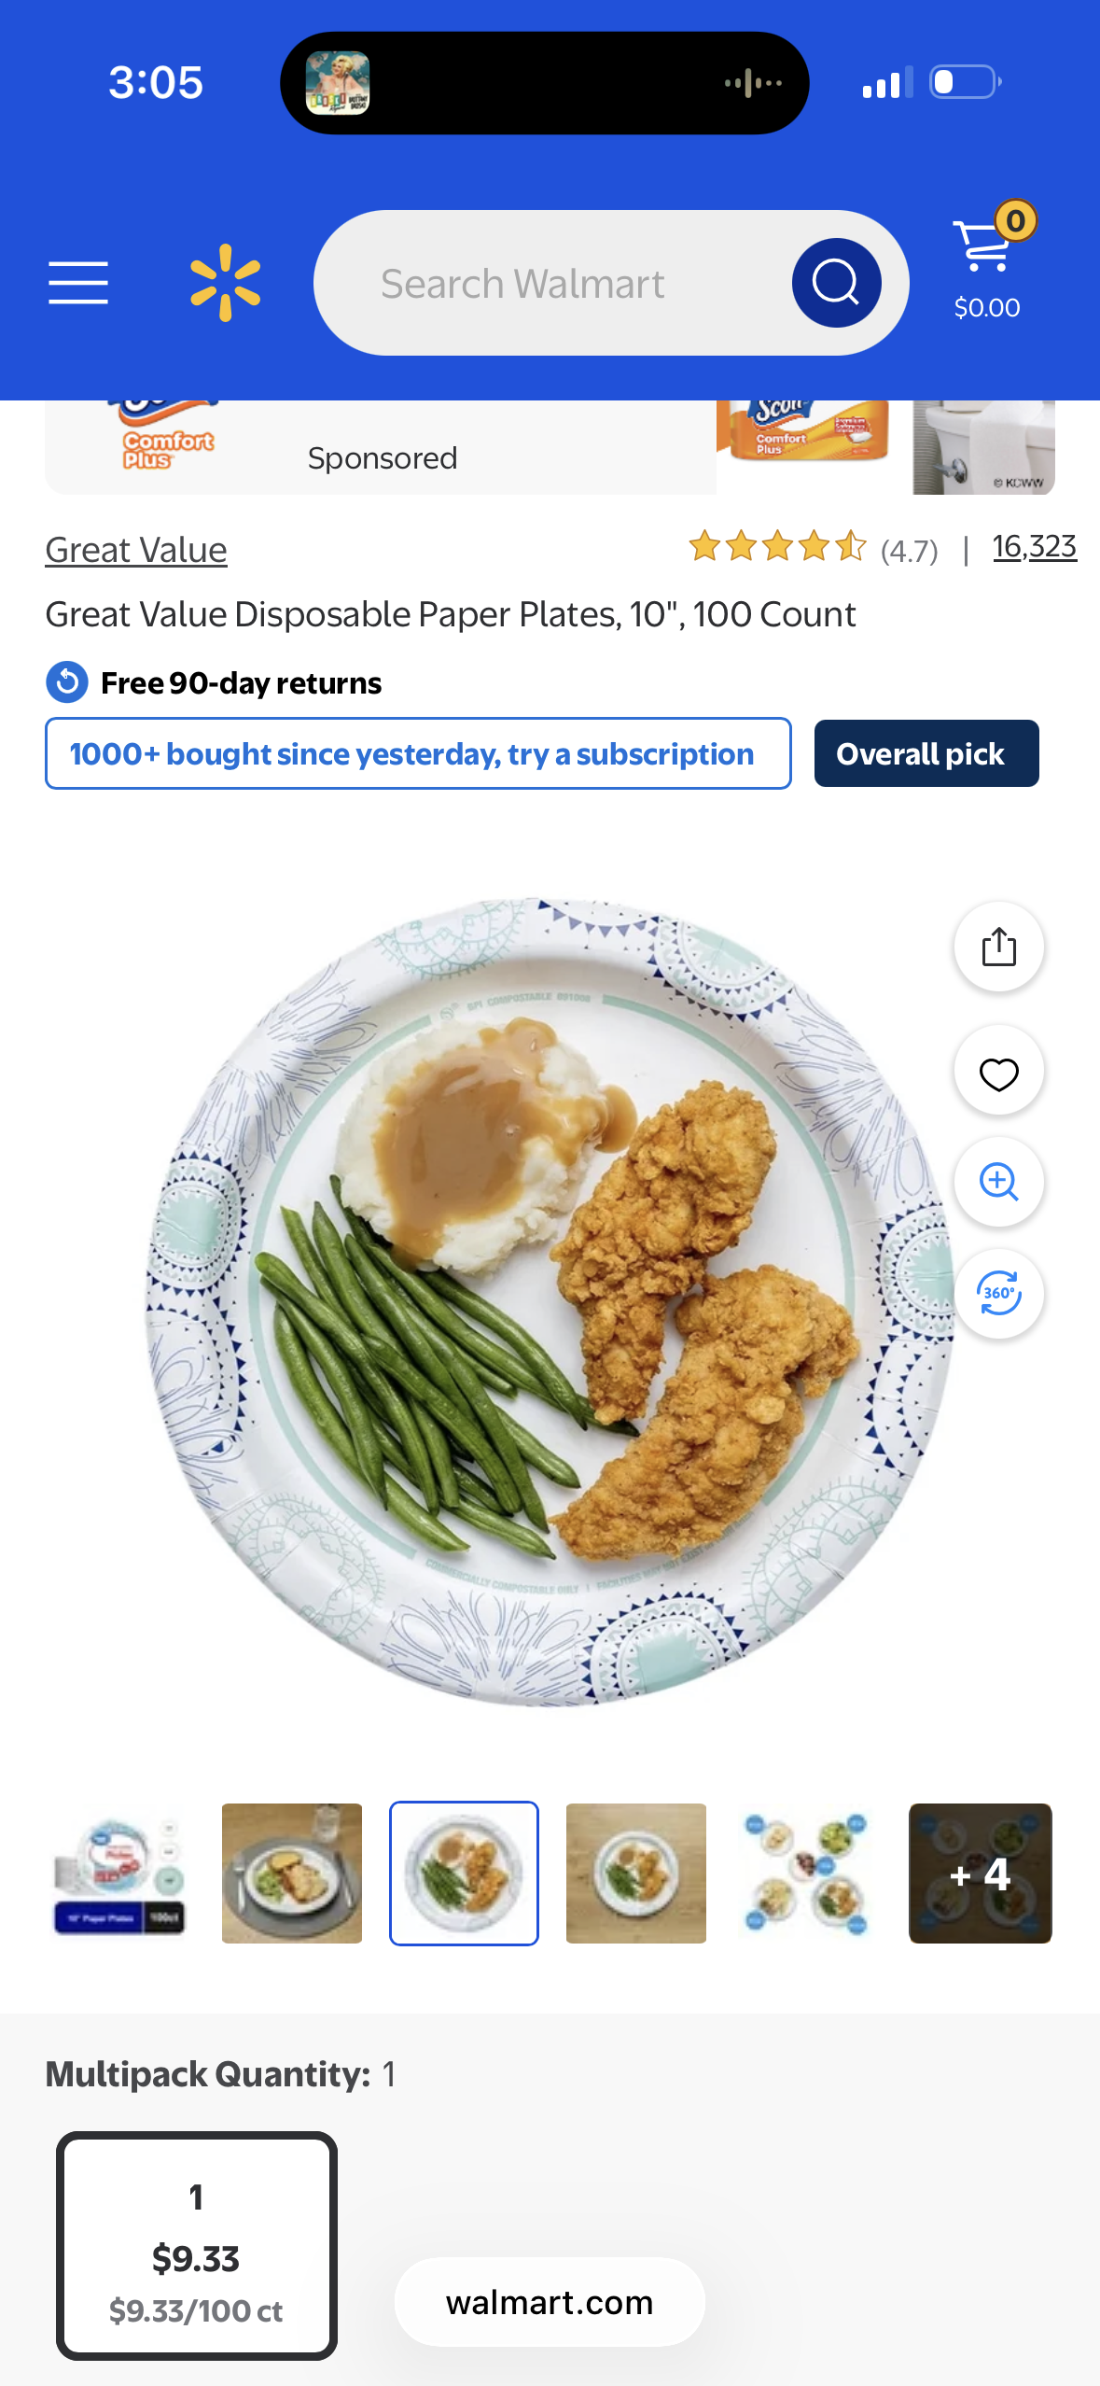Select the 1 multipack quantity option at $9.33
This screenshot has width=1100, height=2386.
tap(197, 2246)
